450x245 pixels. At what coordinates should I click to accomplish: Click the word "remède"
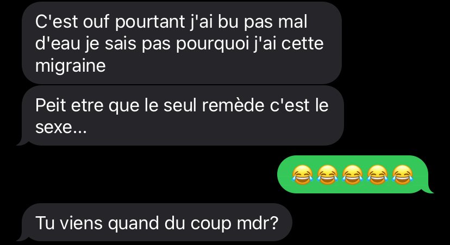[233, 105]
